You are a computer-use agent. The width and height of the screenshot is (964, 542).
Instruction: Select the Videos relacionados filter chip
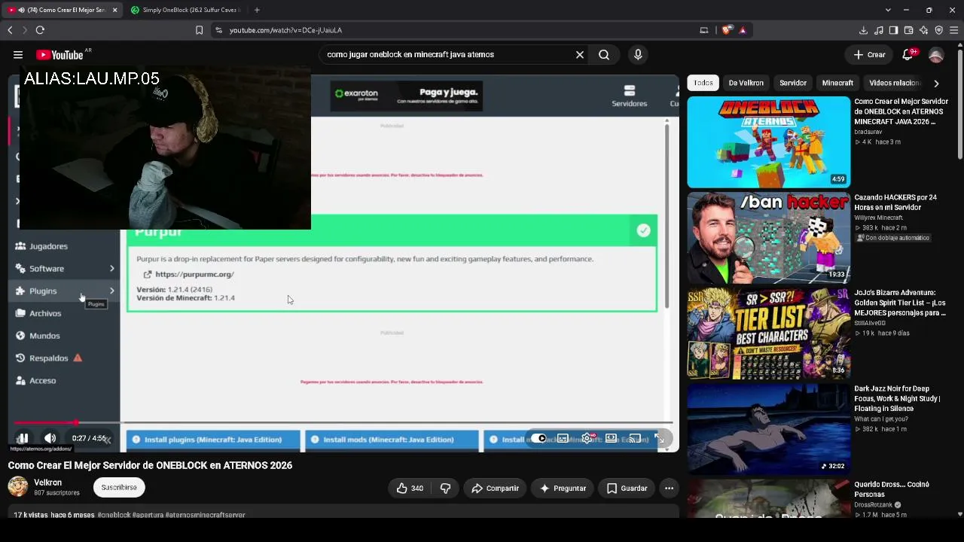(x=895, y=83)
